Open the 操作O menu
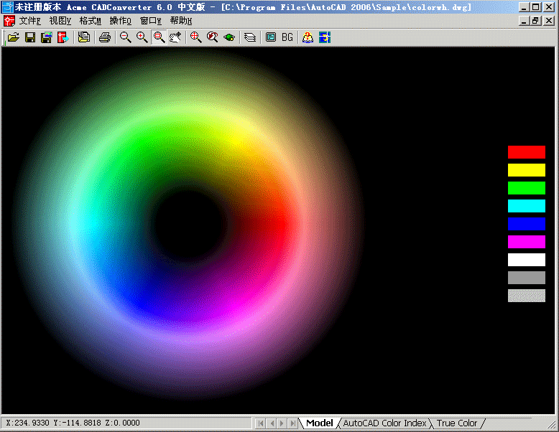Viewport: 559px width, 432px height. click(121, 21)
